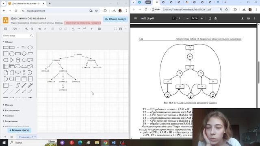The height and width of the screenshot is (146, 260).
Task: Select the triangle shape
Action: (x=12, y=60)
